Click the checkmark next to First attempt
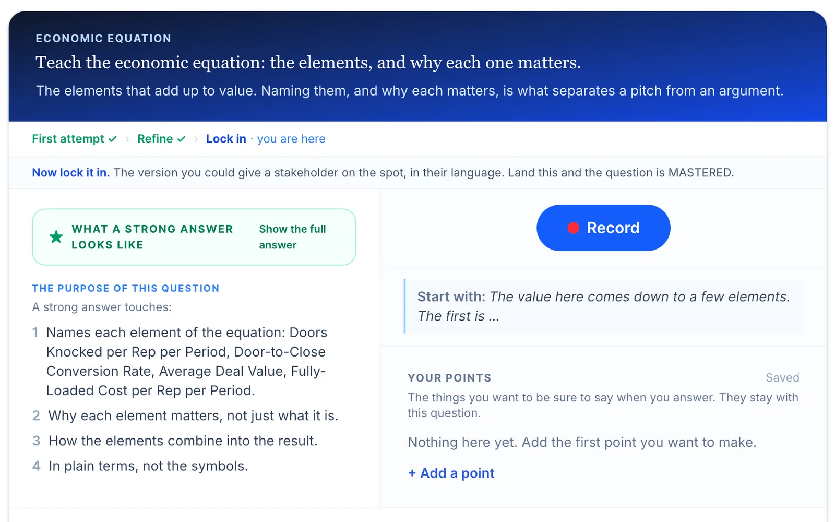Viewport: 835px width, 522px height. coord(112,139)
